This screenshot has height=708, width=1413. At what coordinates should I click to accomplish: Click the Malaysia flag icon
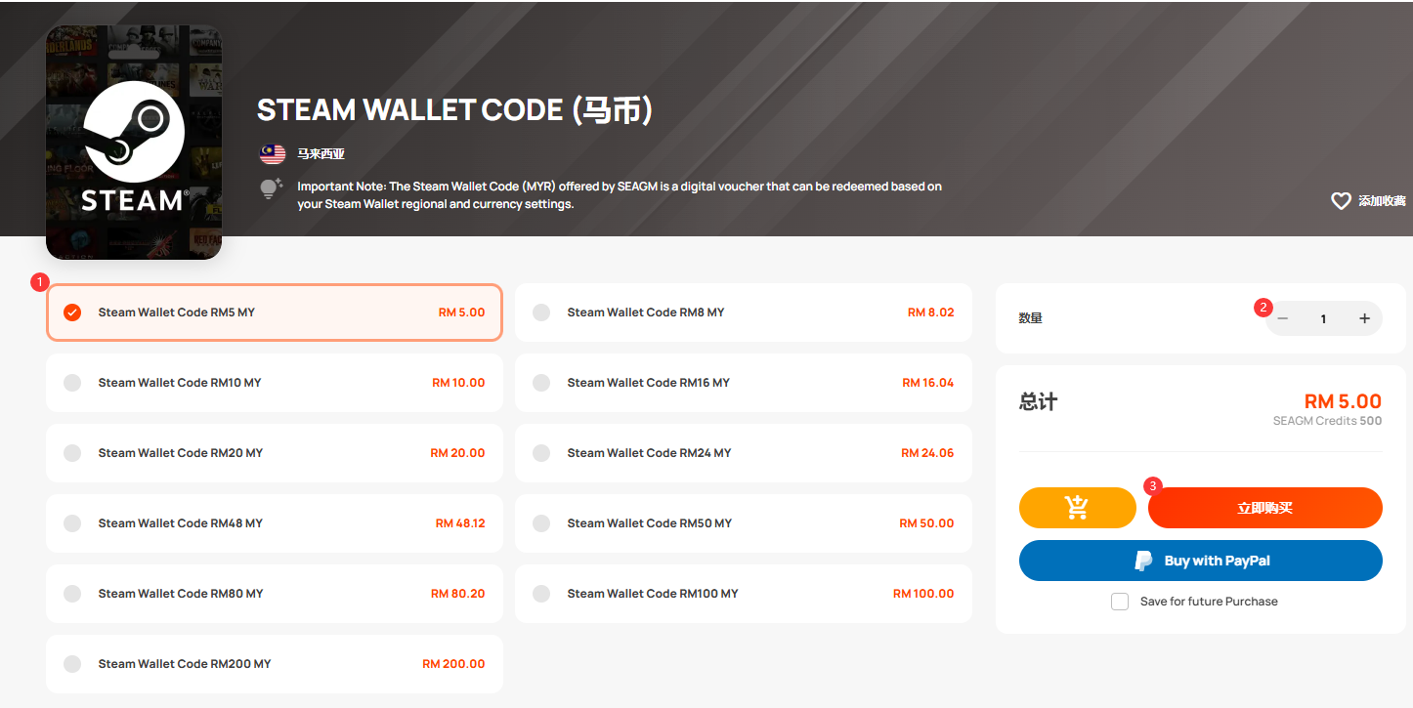point(272,154)
